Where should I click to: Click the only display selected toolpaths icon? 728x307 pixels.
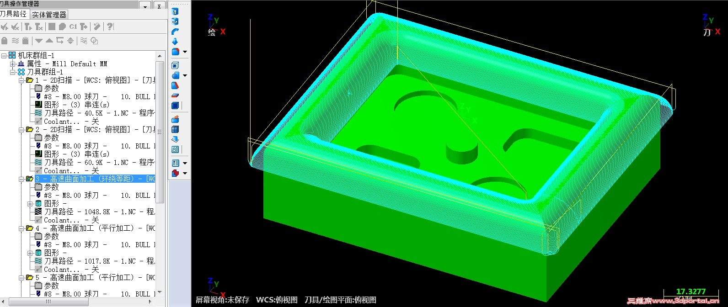(x=84, y=41)
